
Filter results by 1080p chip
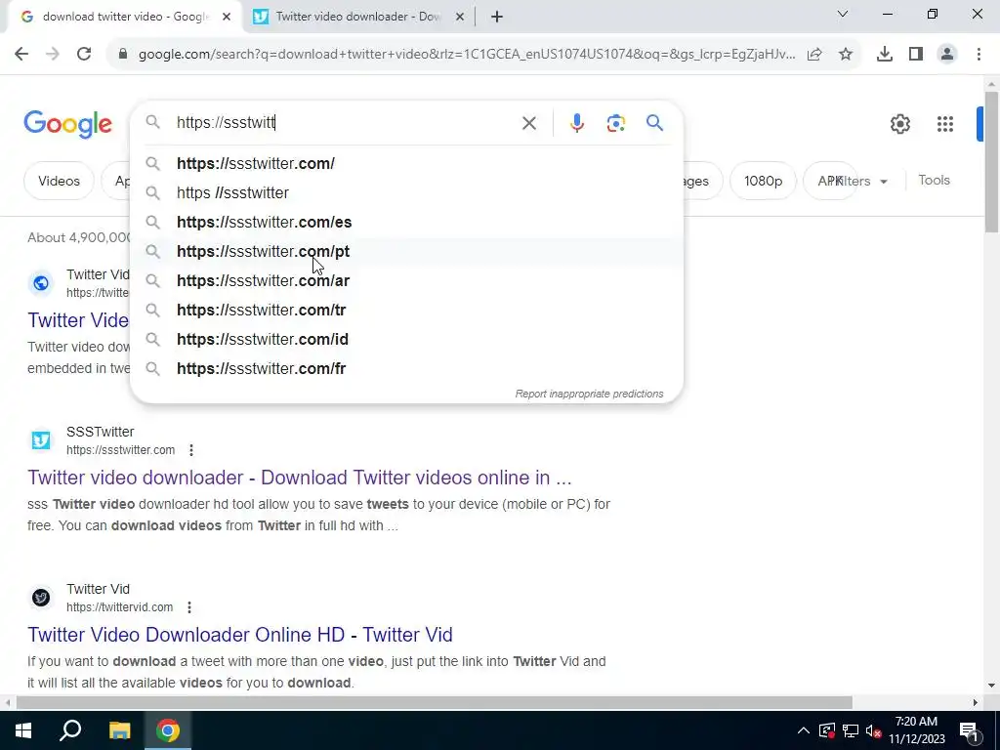[x=763, y=181]
